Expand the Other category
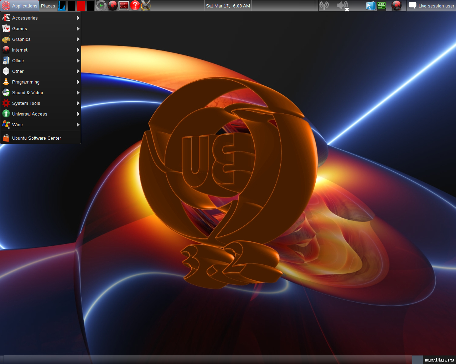 point(41,71)
